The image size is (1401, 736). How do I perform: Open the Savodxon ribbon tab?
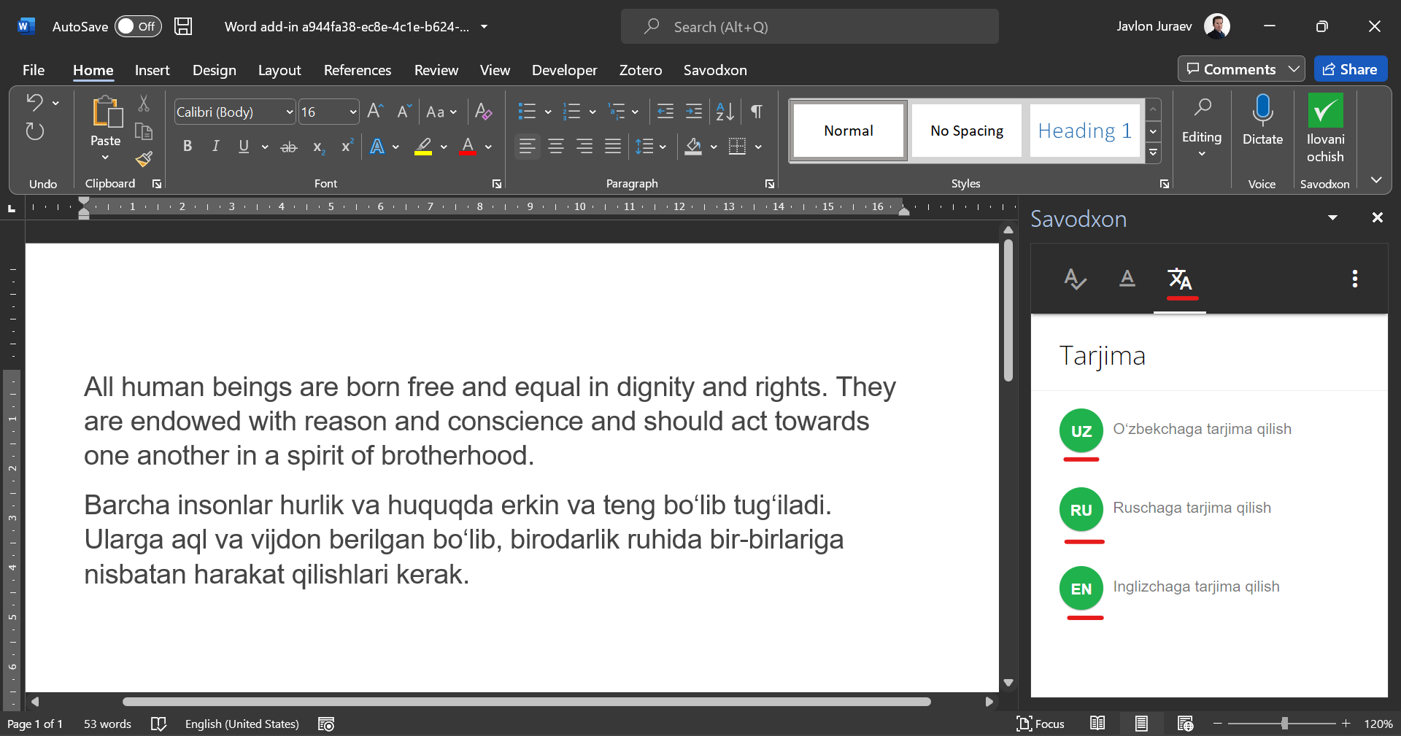(x=714, y=70)
